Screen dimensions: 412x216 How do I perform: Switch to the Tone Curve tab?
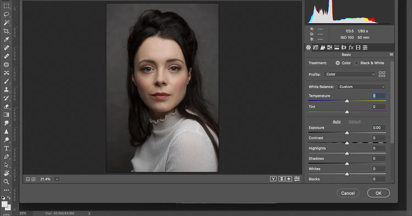pyautogui.click(x=316, y=47)
